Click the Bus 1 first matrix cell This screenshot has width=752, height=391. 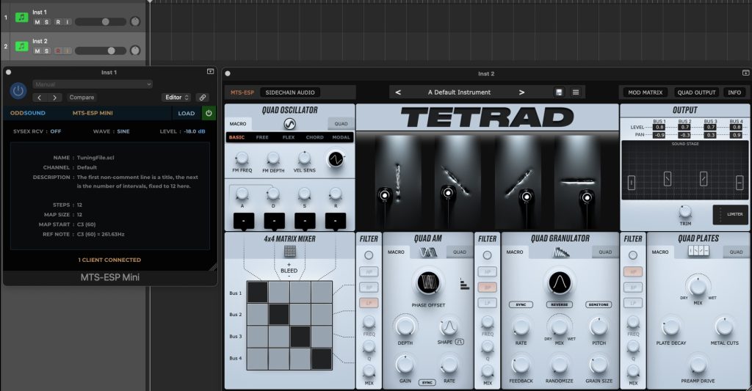click(257, 292)
